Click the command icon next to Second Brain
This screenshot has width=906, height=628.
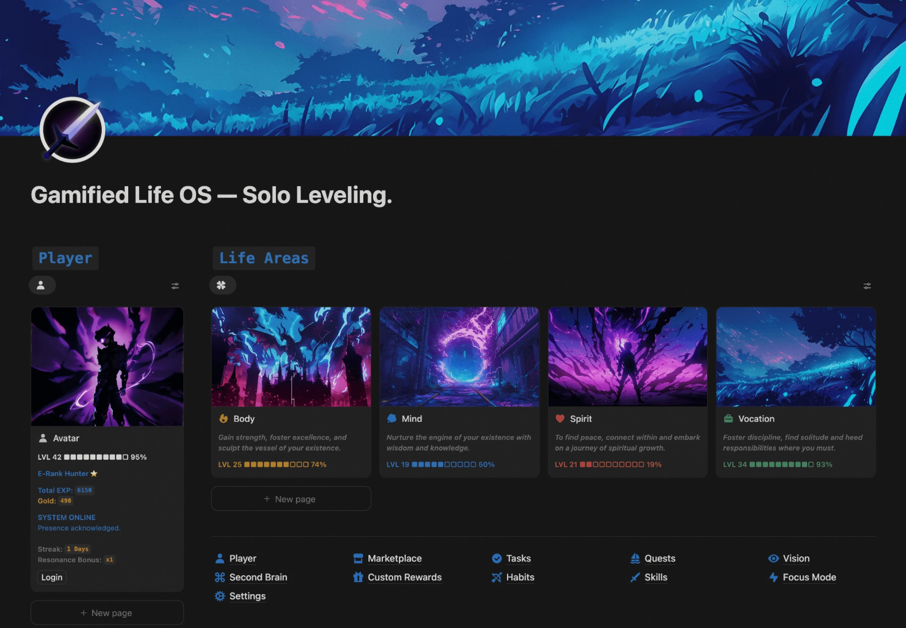[x=220, y=577]
